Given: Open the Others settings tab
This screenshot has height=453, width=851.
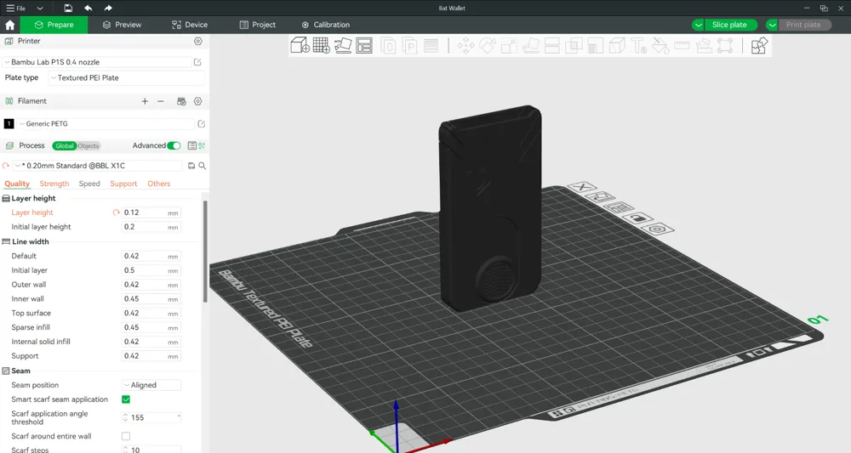Looking at the screenshot, I should tap(158, 184).
